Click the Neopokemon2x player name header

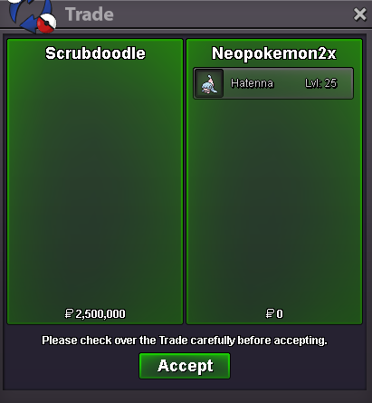[274, 53]
